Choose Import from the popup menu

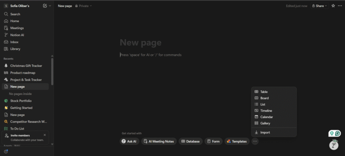click(274, 132)
